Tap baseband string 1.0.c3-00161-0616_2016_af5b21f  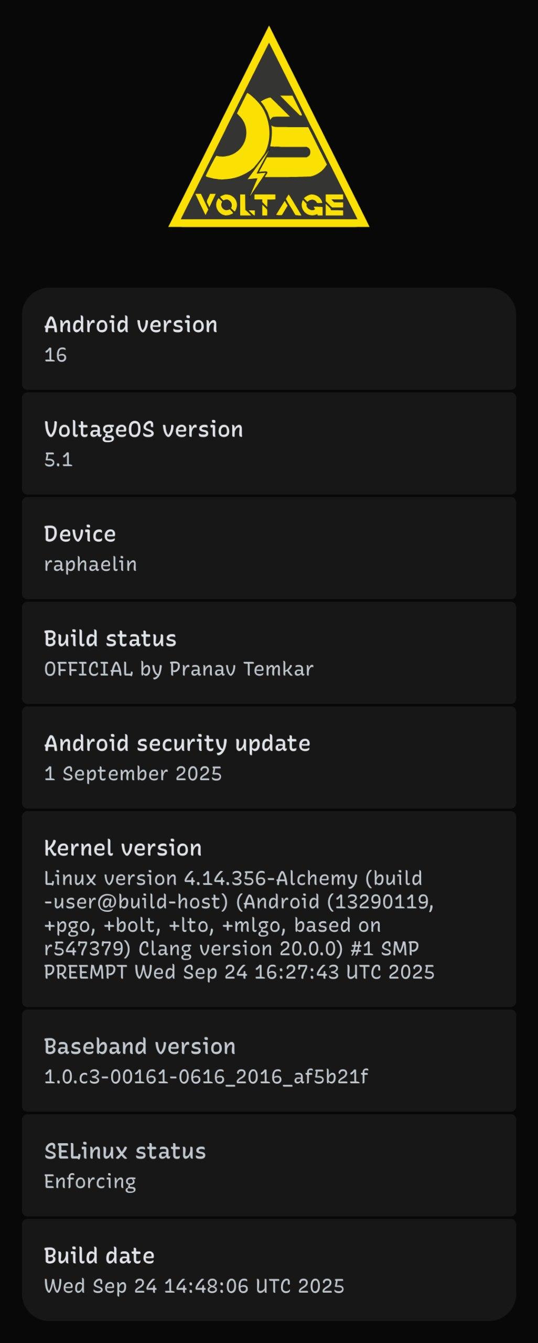pyautogui.click(x=206, y=1077)
